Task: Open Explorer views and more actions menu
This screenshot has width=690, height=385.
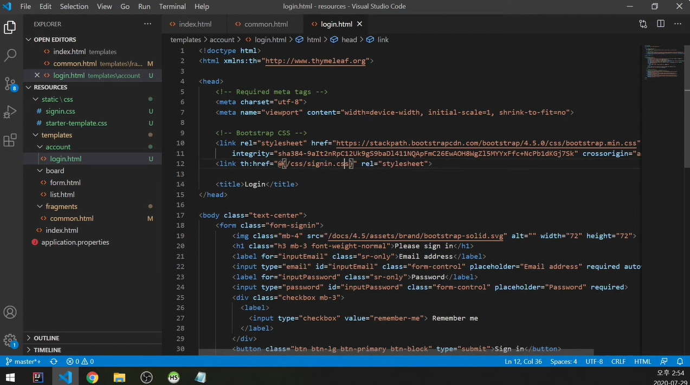Action: click(147, 24)
